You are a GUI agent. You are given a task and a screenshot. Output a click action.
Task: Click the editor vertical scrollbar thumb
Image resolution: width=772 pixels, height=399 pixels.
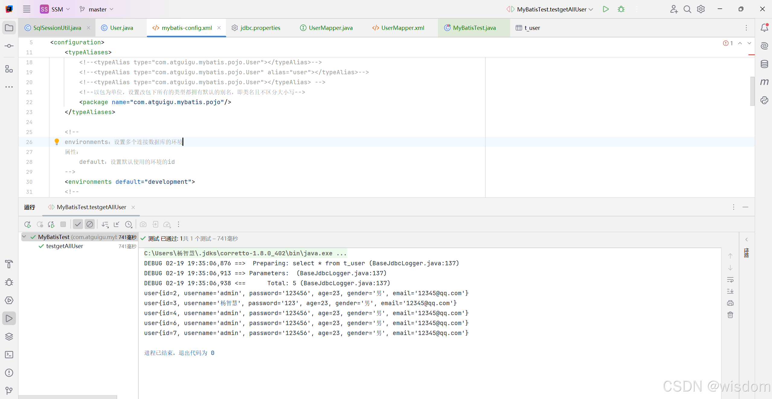pyautogui.click(x=752, y=91)
